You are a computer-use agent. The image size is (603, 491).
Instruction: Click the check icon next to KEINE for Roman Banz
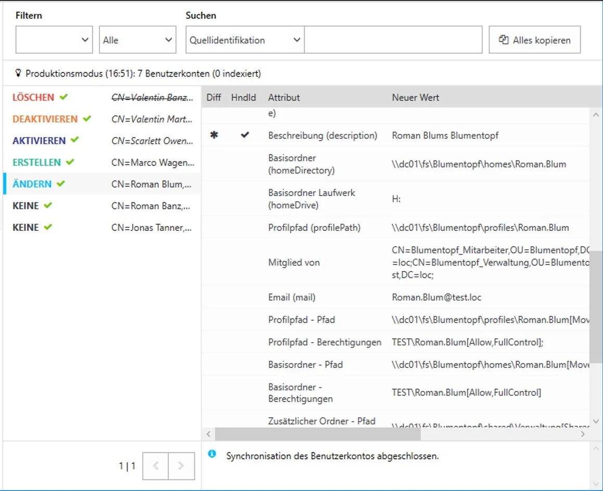48,205
